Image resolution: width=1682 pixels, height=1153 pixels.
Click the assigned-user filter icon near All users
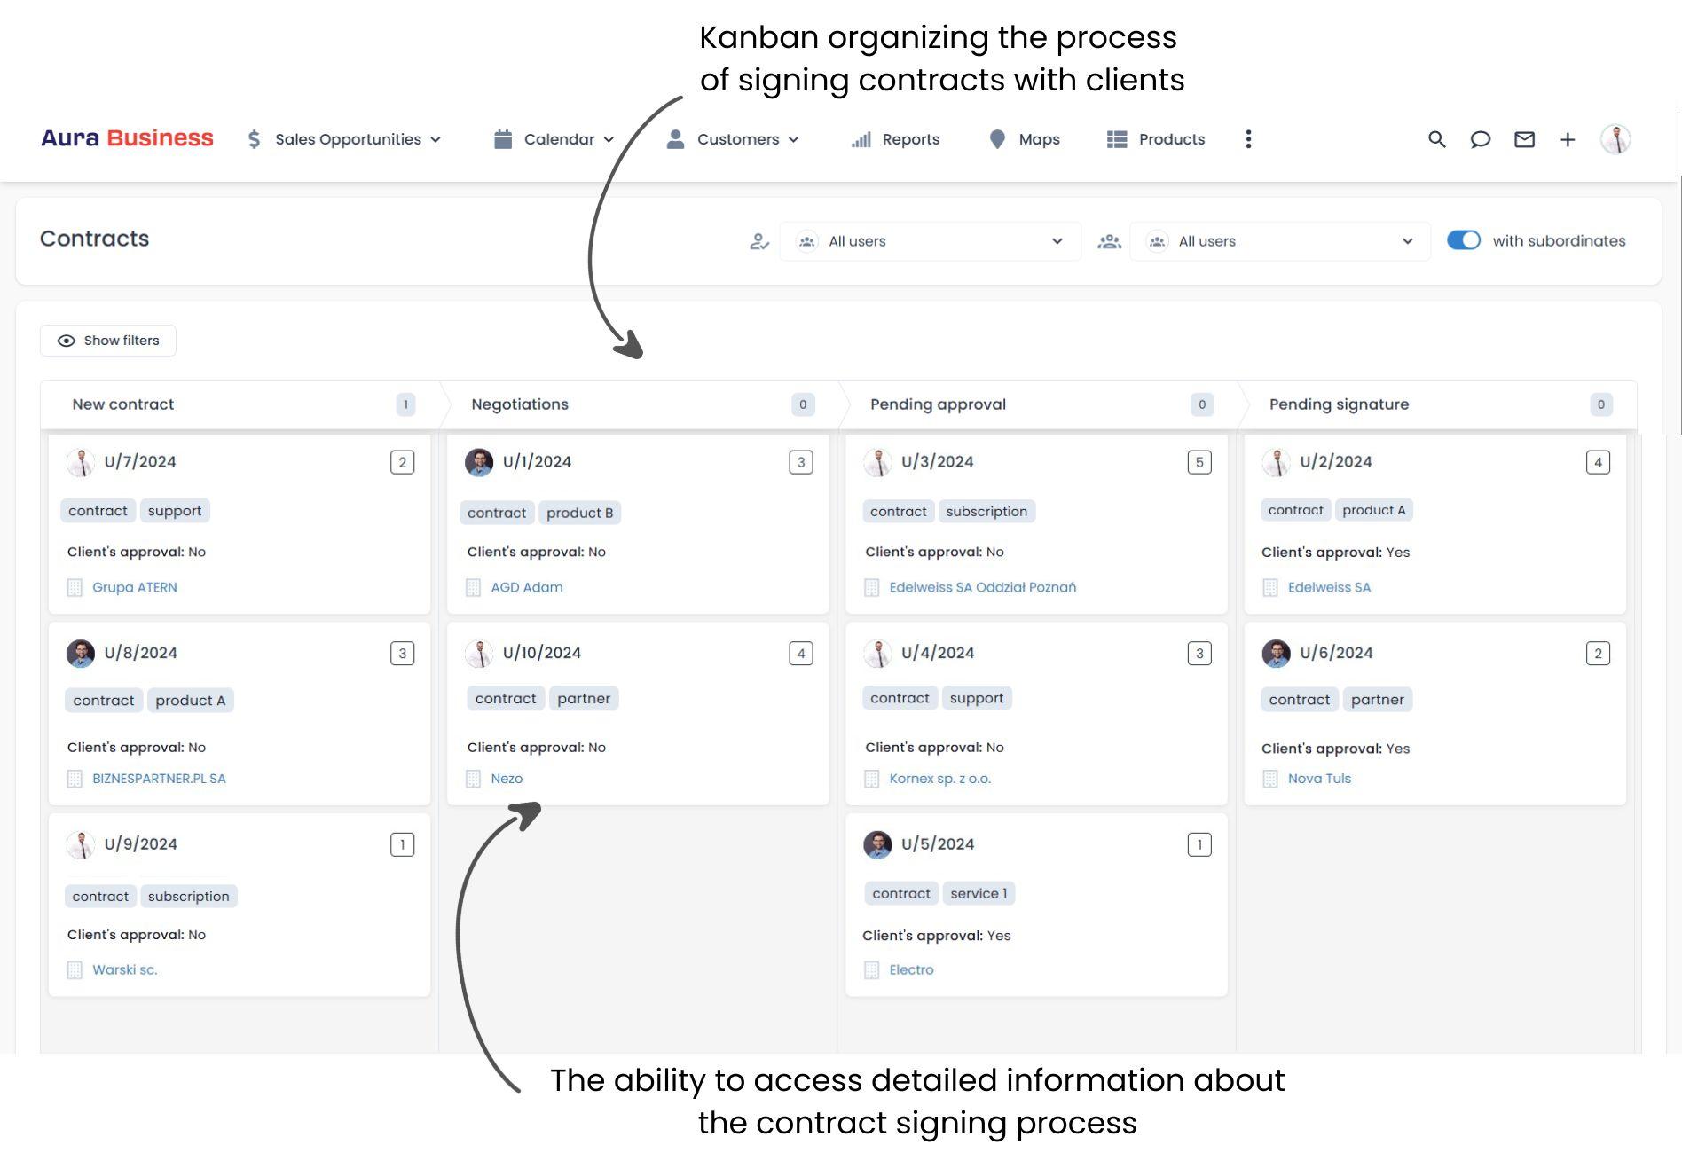coord(760,240)
